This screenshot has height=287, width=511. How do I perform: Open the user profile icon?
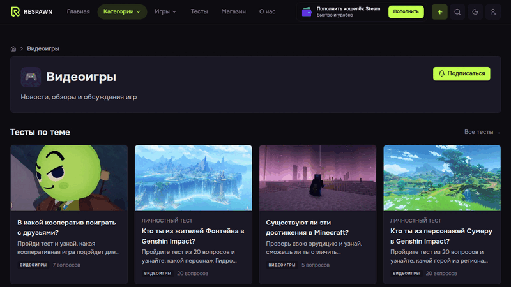tap(493, 12)
